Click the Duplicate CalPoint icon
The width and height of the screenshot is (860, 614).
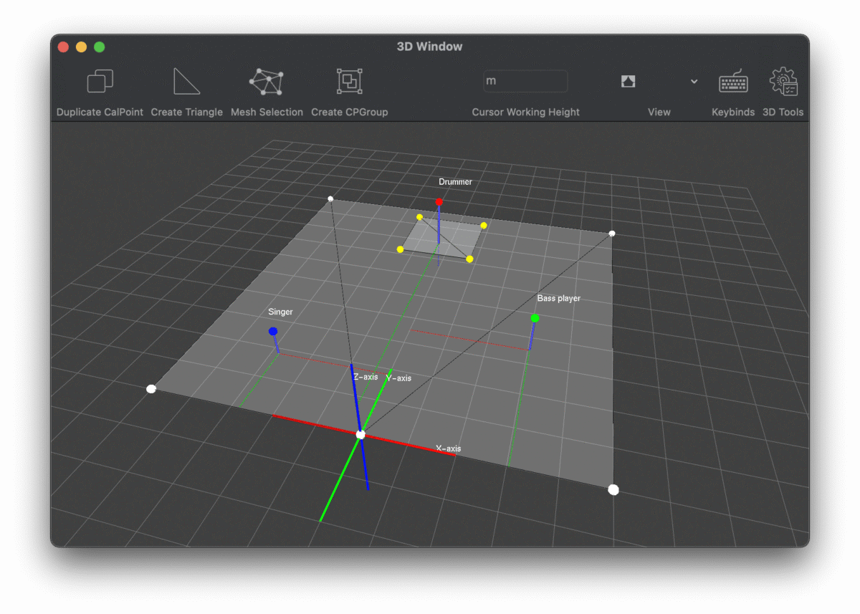(x=100, y=82)
